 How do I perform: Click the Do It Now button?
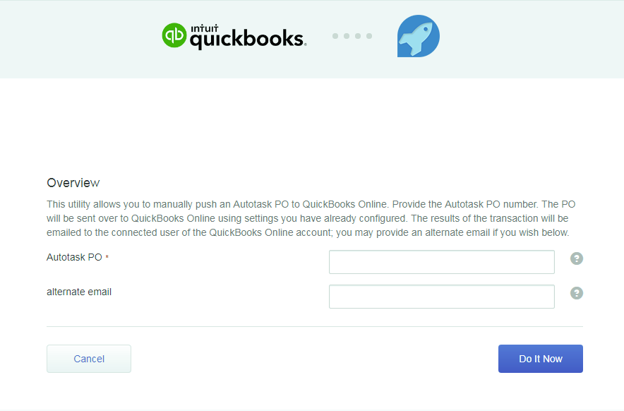541,359
